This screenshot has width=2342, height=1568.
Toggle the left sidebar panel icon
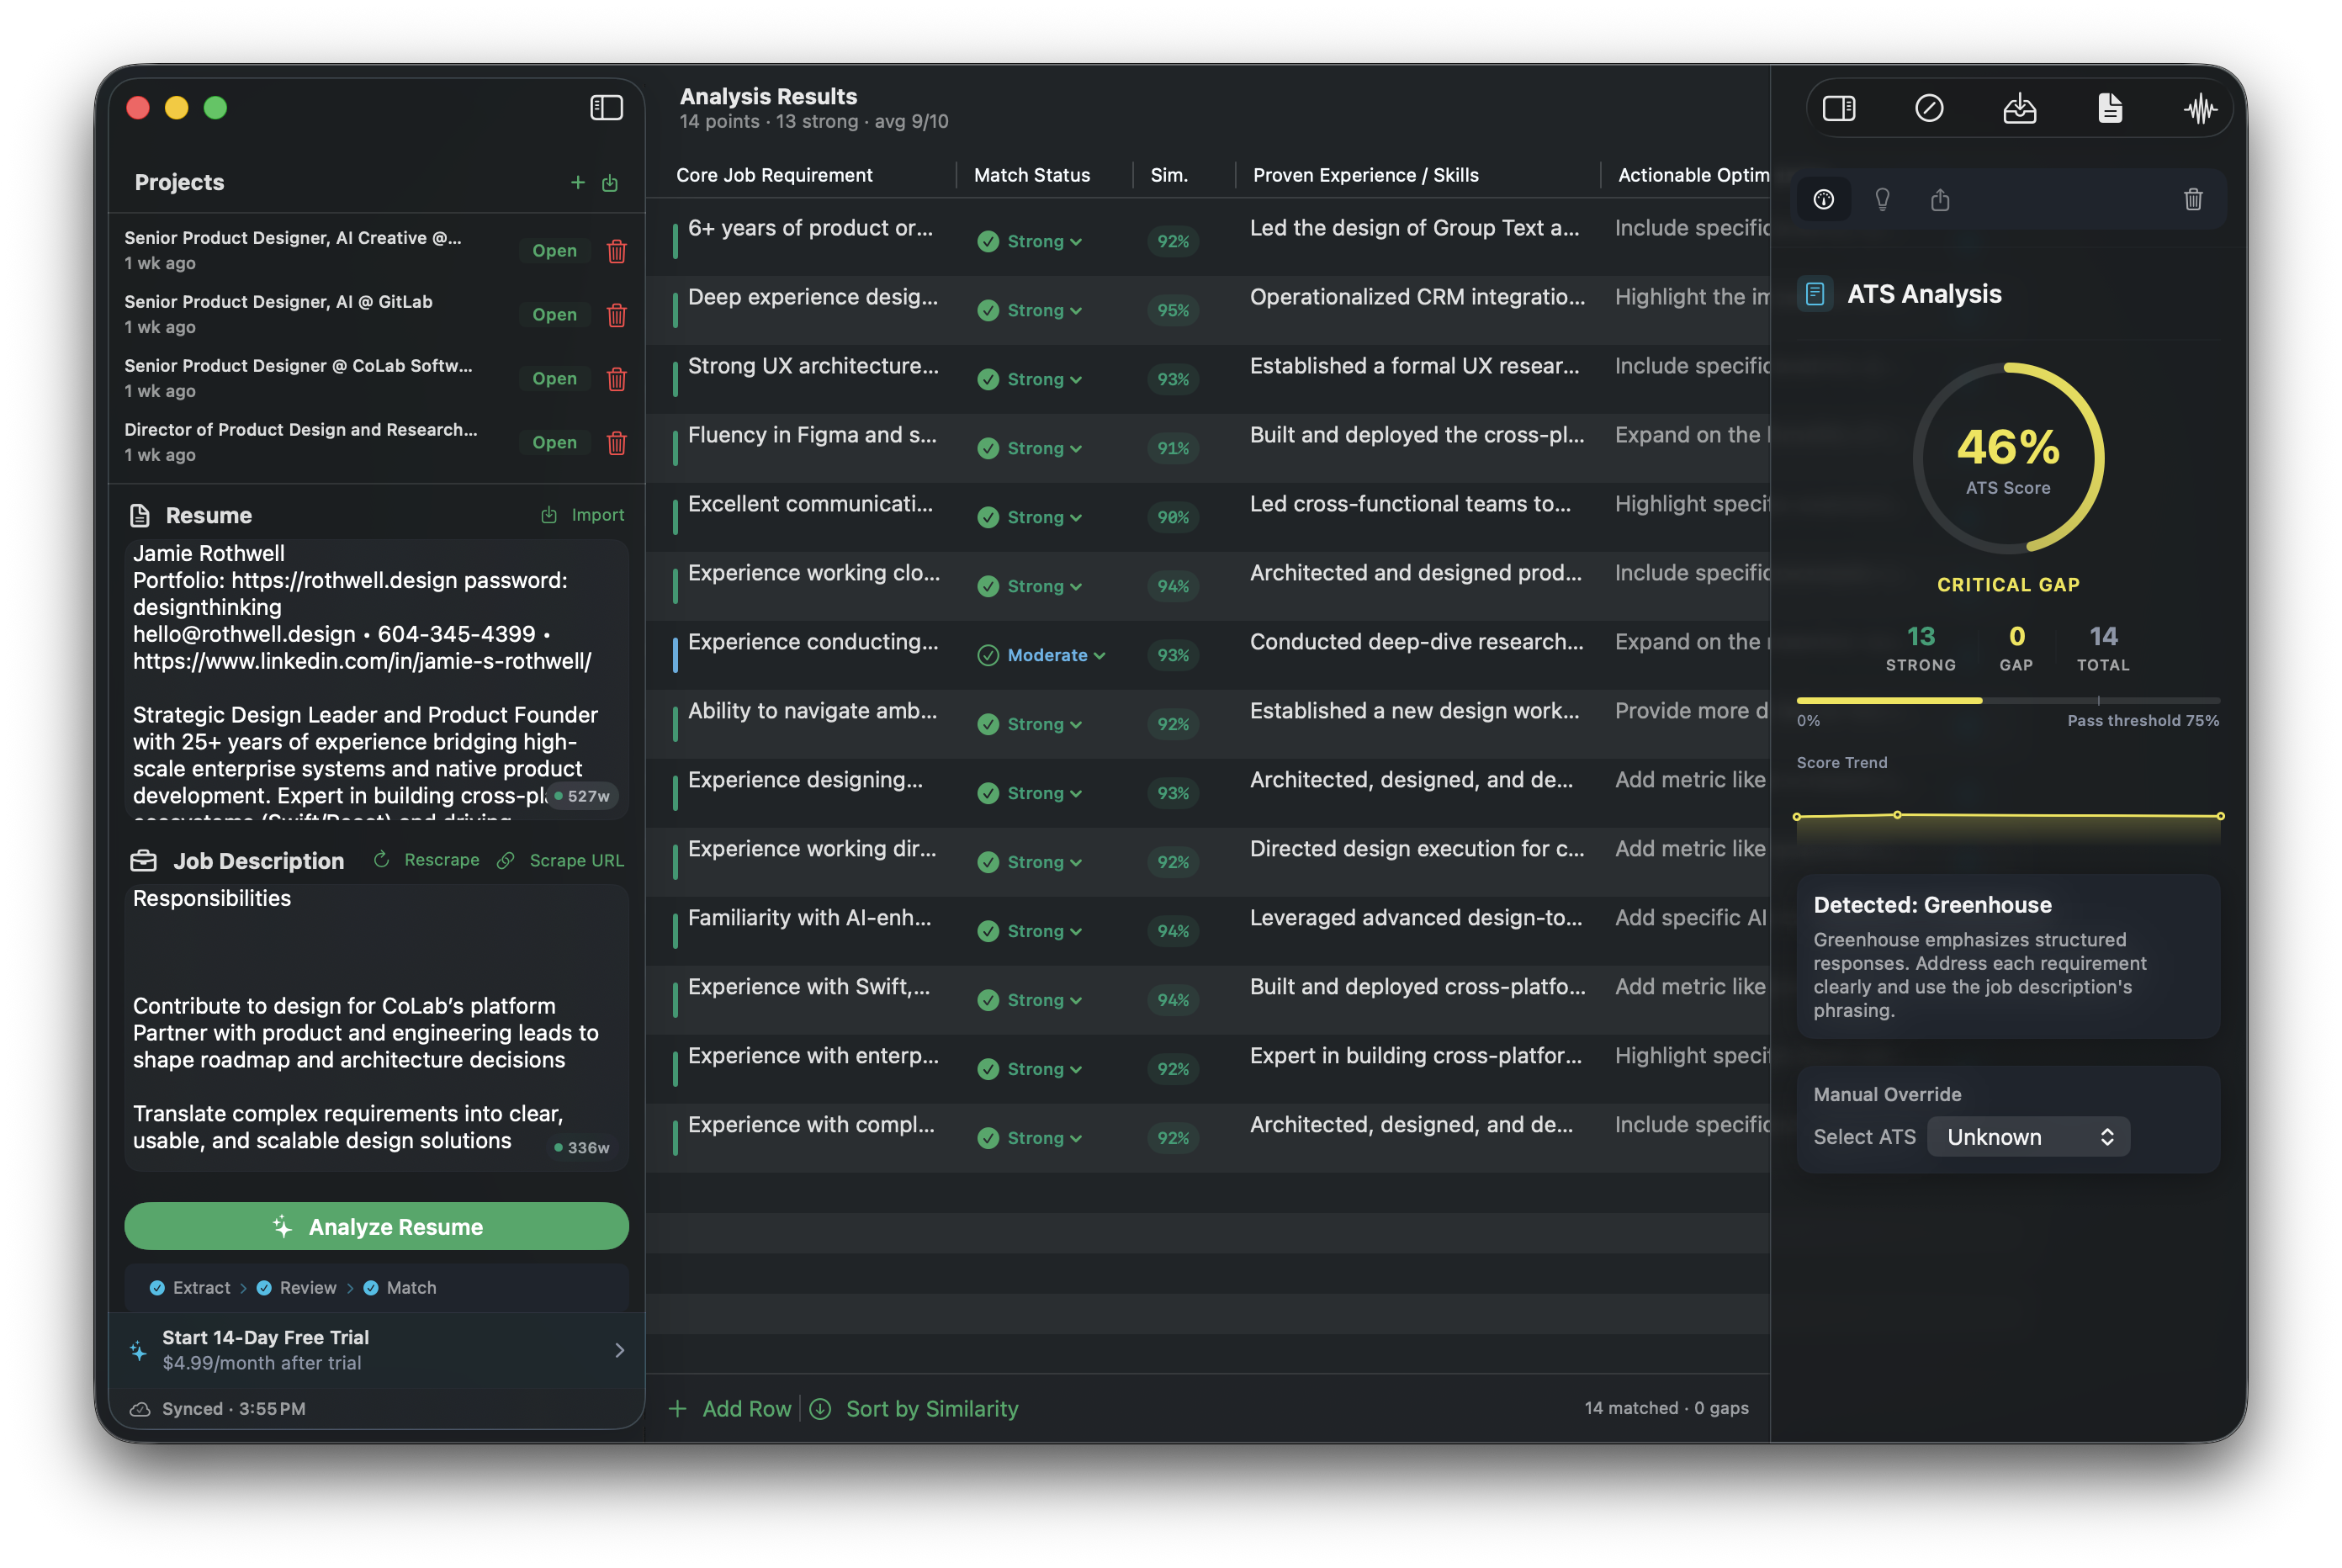pos(606,107)
